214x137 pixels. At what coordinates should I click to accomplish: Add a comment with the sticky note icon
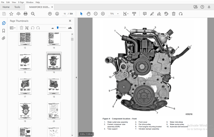145,14
